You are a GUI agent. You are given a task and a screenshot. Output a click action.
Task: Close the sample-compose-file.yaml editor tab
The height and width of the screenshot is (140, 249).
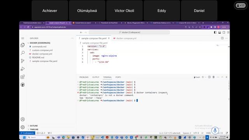(109, 38)
